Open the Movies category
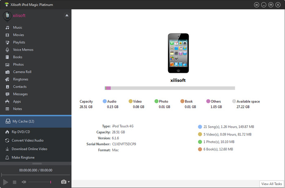 pos(18,35)
